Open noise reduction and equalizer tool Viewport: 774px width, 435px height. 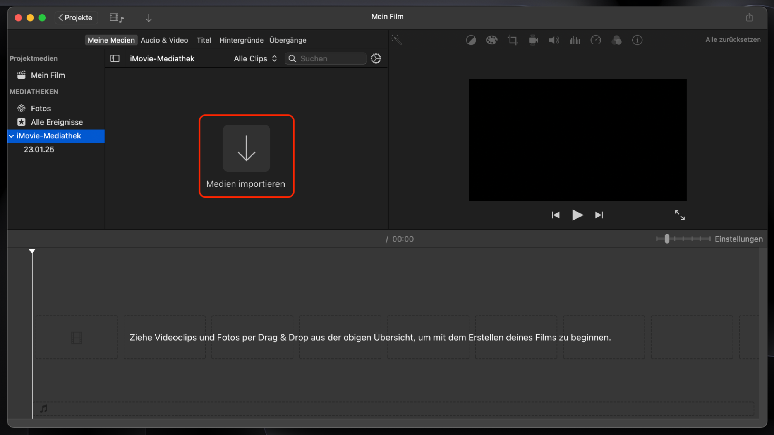(x=575, y=40)
